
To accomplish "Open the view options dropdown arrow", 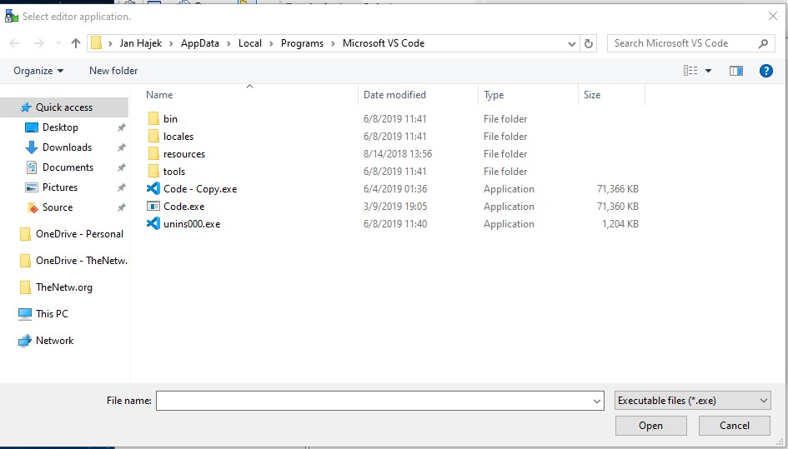I will pos(709,71).
